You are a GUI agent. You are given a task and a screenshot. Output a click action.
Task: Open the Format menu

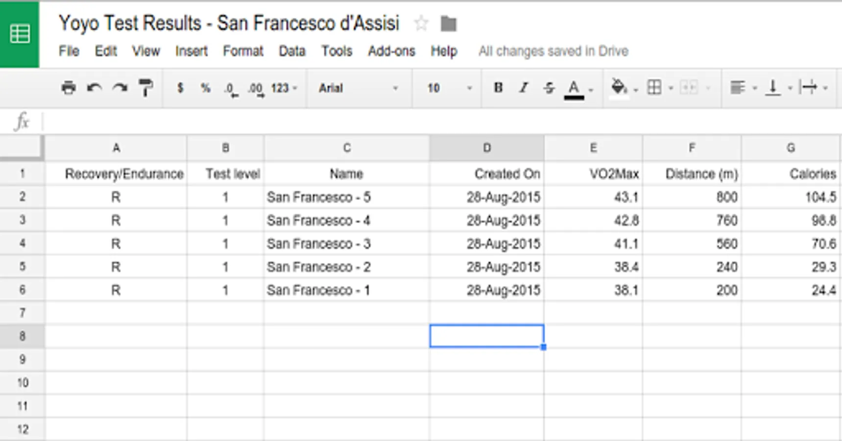click(243, 51)
